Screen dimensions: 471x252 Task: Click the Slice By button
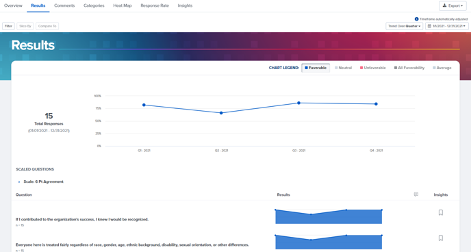[25, 26]
